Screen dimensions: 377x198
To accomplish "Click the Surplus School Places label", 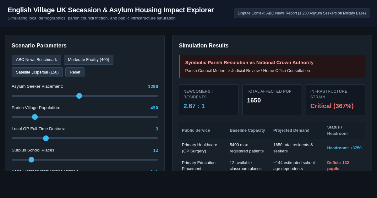I will point(34,150).
